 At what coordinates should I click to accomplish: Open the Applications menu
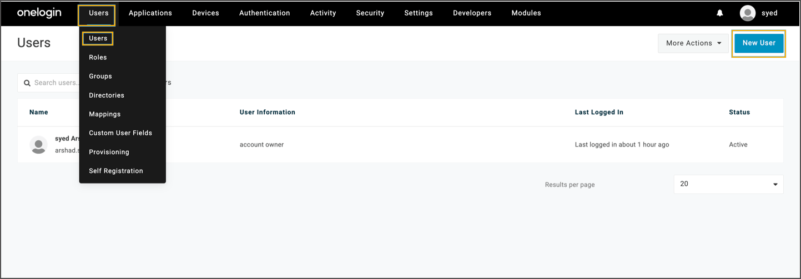pyautogui.click(x=150, y=13)
